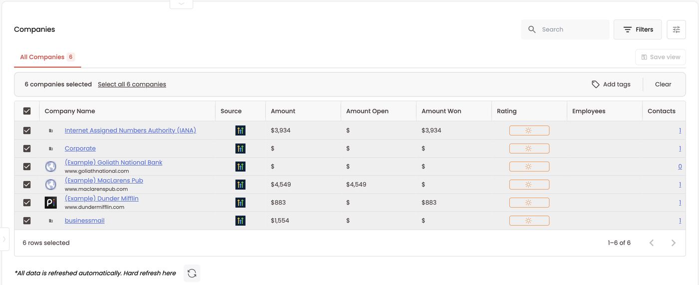Go to the previous page arrow
699x285 pixels.
[652, 243]
